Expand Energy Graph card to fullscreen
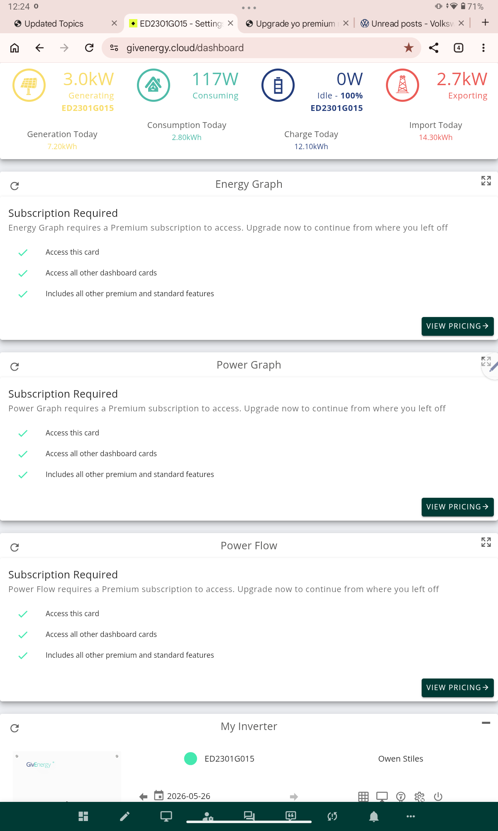Viewport: 498px width, 831px height. point(486,180)
